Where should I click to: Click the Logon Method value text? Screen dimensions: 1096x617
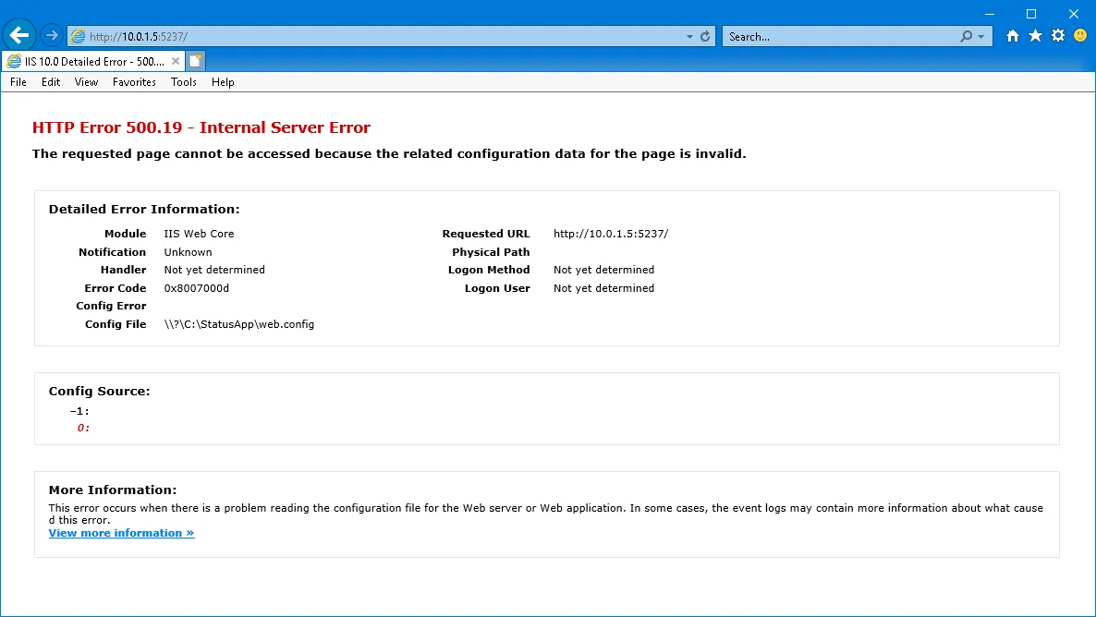(604, 270)
